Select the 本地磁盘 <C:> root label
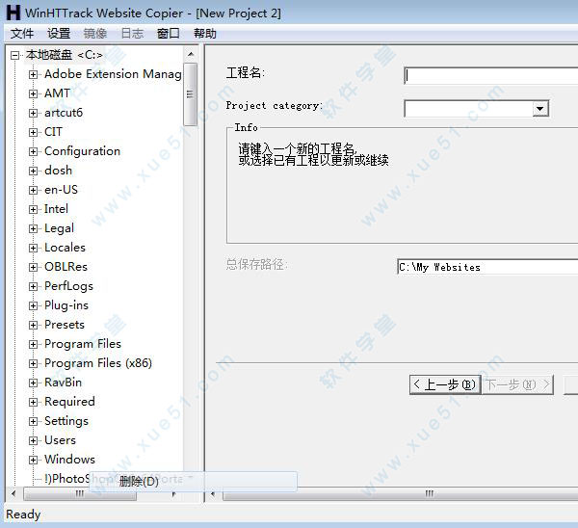The height and width of the screenshot is (528, 578). point(65,55)
